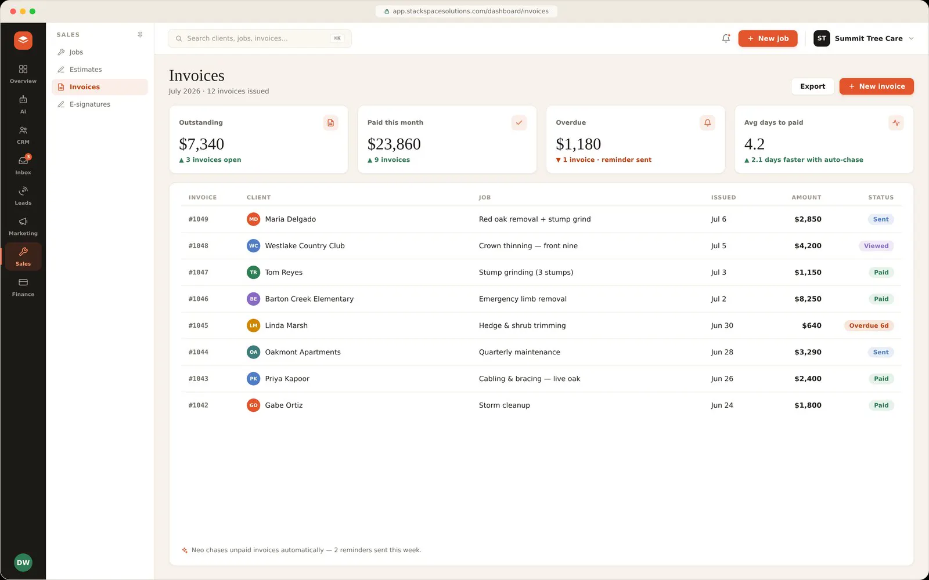929x580 pixels.
Task: Click the DW user avatar
Action: coord(23,562)
